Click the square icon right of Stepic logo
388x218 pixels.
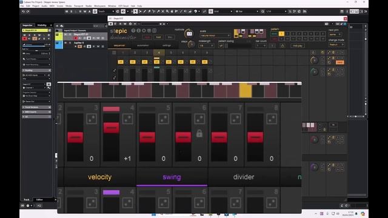click(x=155, y=31)
